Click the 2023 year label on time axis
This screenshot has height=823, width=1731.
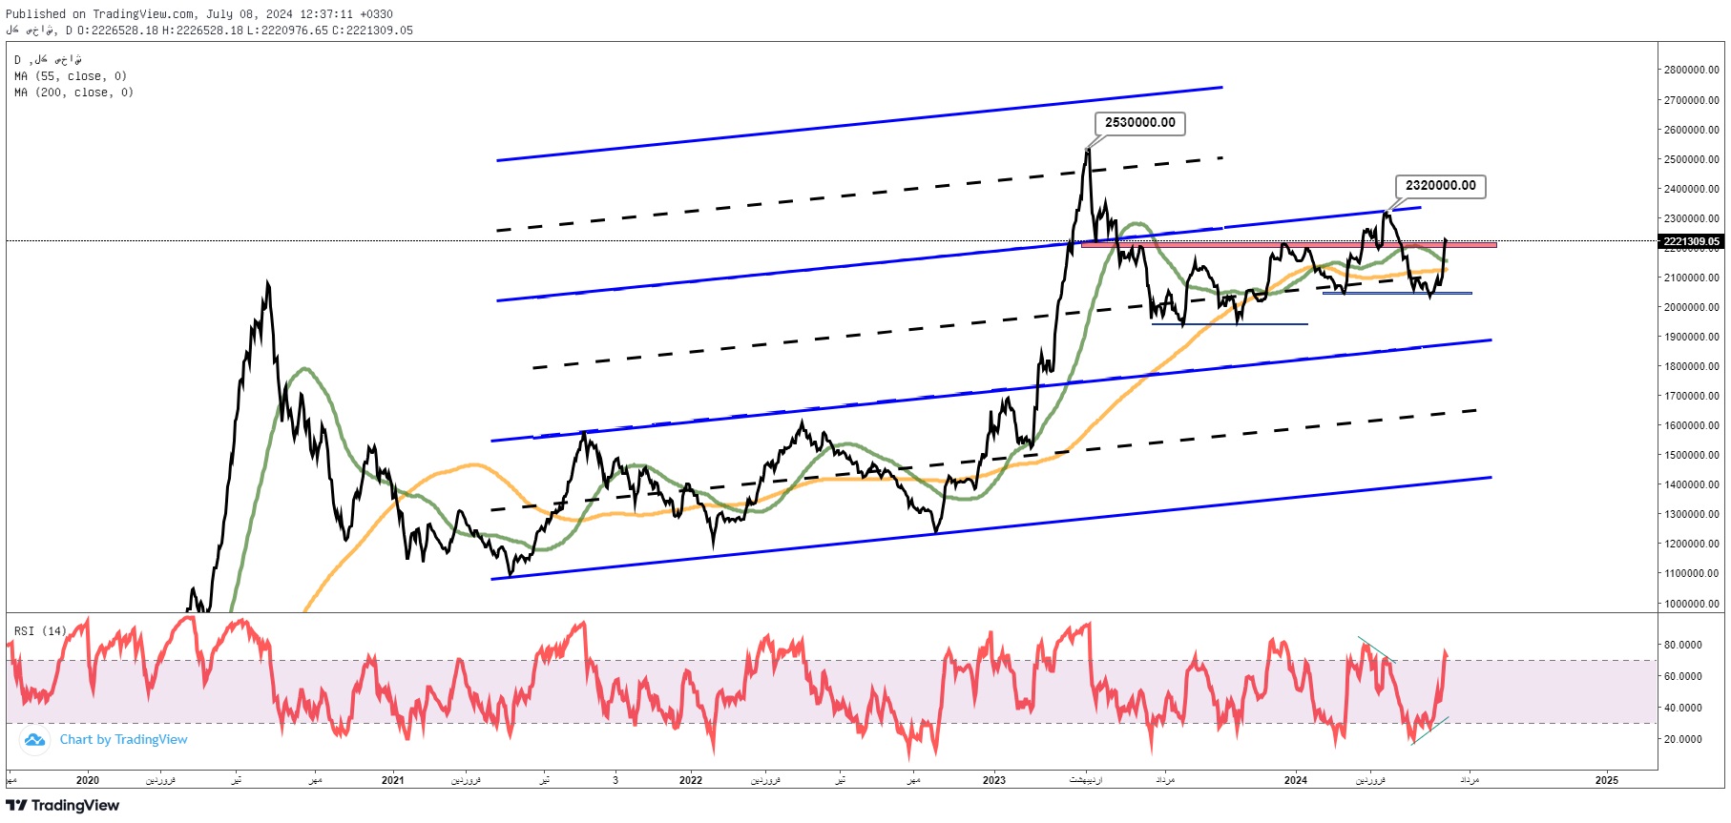(x=994, y=780)
